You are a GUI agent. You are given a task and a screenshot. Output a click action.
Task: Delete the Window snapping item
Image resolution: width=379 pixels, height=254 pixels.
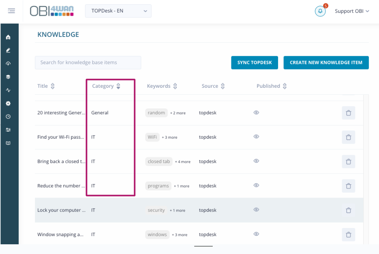[348, 235]
